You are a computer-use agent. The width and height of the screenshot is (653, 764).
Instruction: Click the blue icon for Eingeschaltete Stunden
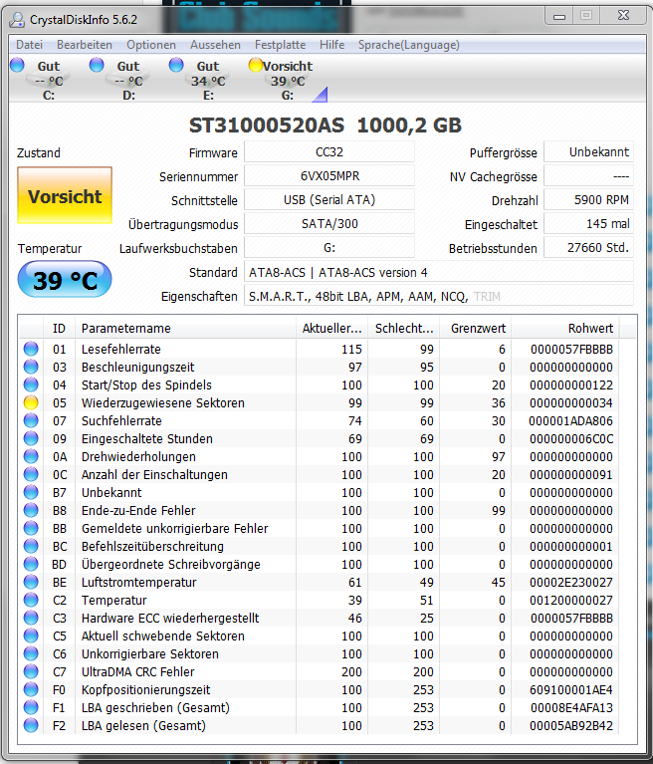pyautogui.click(x=31, y=438)
